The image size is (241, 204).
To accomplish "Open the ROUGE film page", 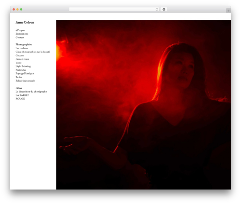I will 20,99.
